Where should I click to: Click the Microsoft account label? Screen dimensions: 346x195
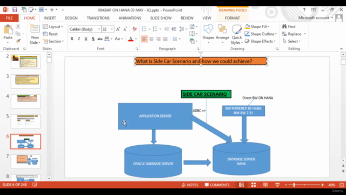314,18
